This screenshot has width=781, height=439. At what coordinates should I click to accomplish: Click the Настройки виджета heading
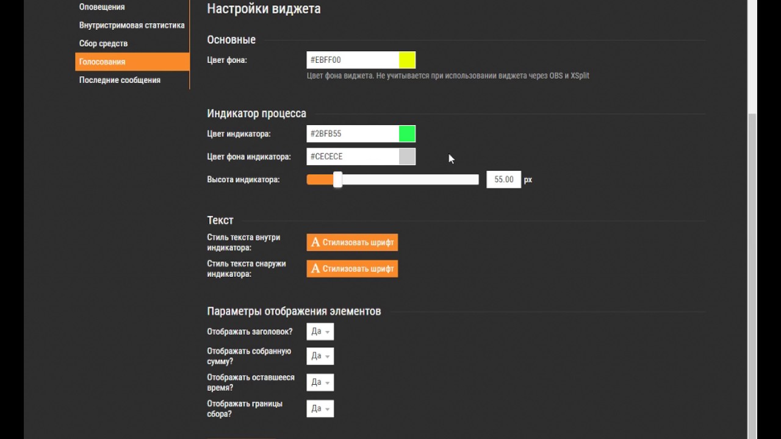click(264, 9)
